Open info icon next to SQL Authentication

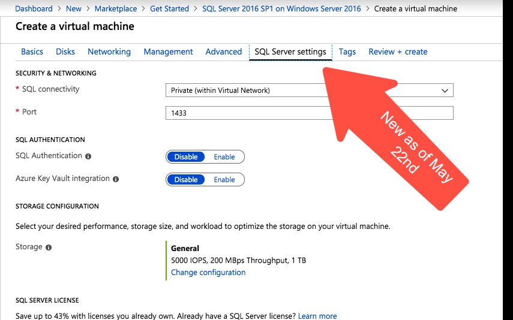pos(88,156)
